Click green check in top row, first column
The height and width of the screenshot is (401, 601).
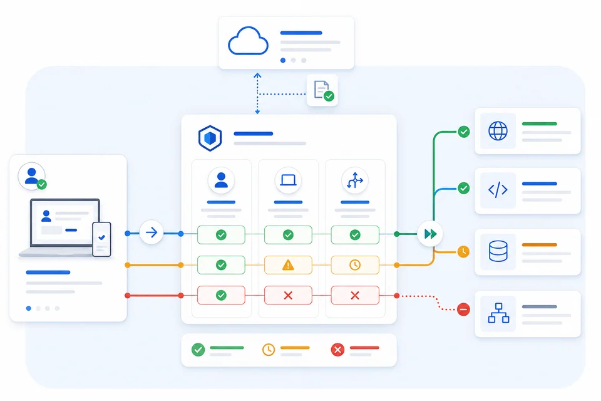pos(221,235)
